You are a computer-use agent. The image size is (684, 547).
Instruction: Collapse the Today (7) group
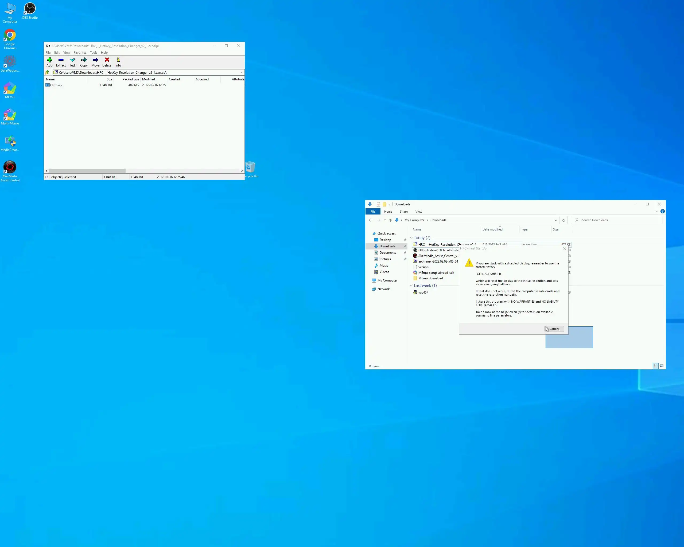coord(411,238)
